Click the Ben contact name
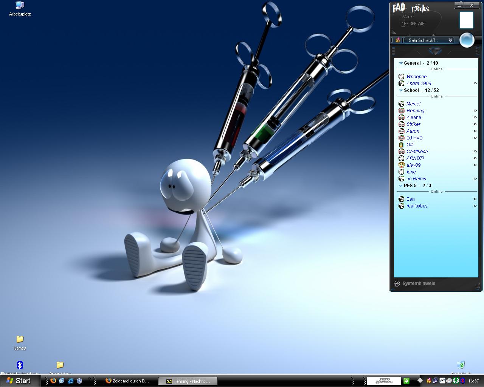 411,199
